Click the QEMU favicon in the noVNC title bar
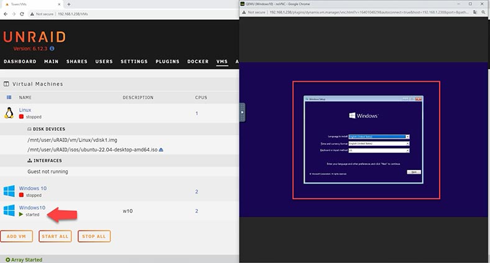 point(242,4)
